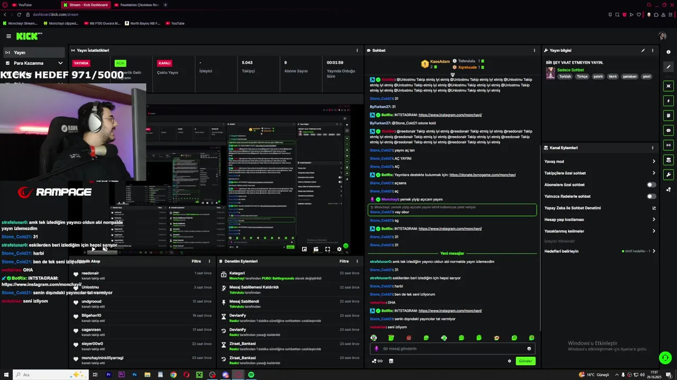Open Spotify from the taskbar
The width and height of the screenshot is (677, 380).
pos(251,375)
